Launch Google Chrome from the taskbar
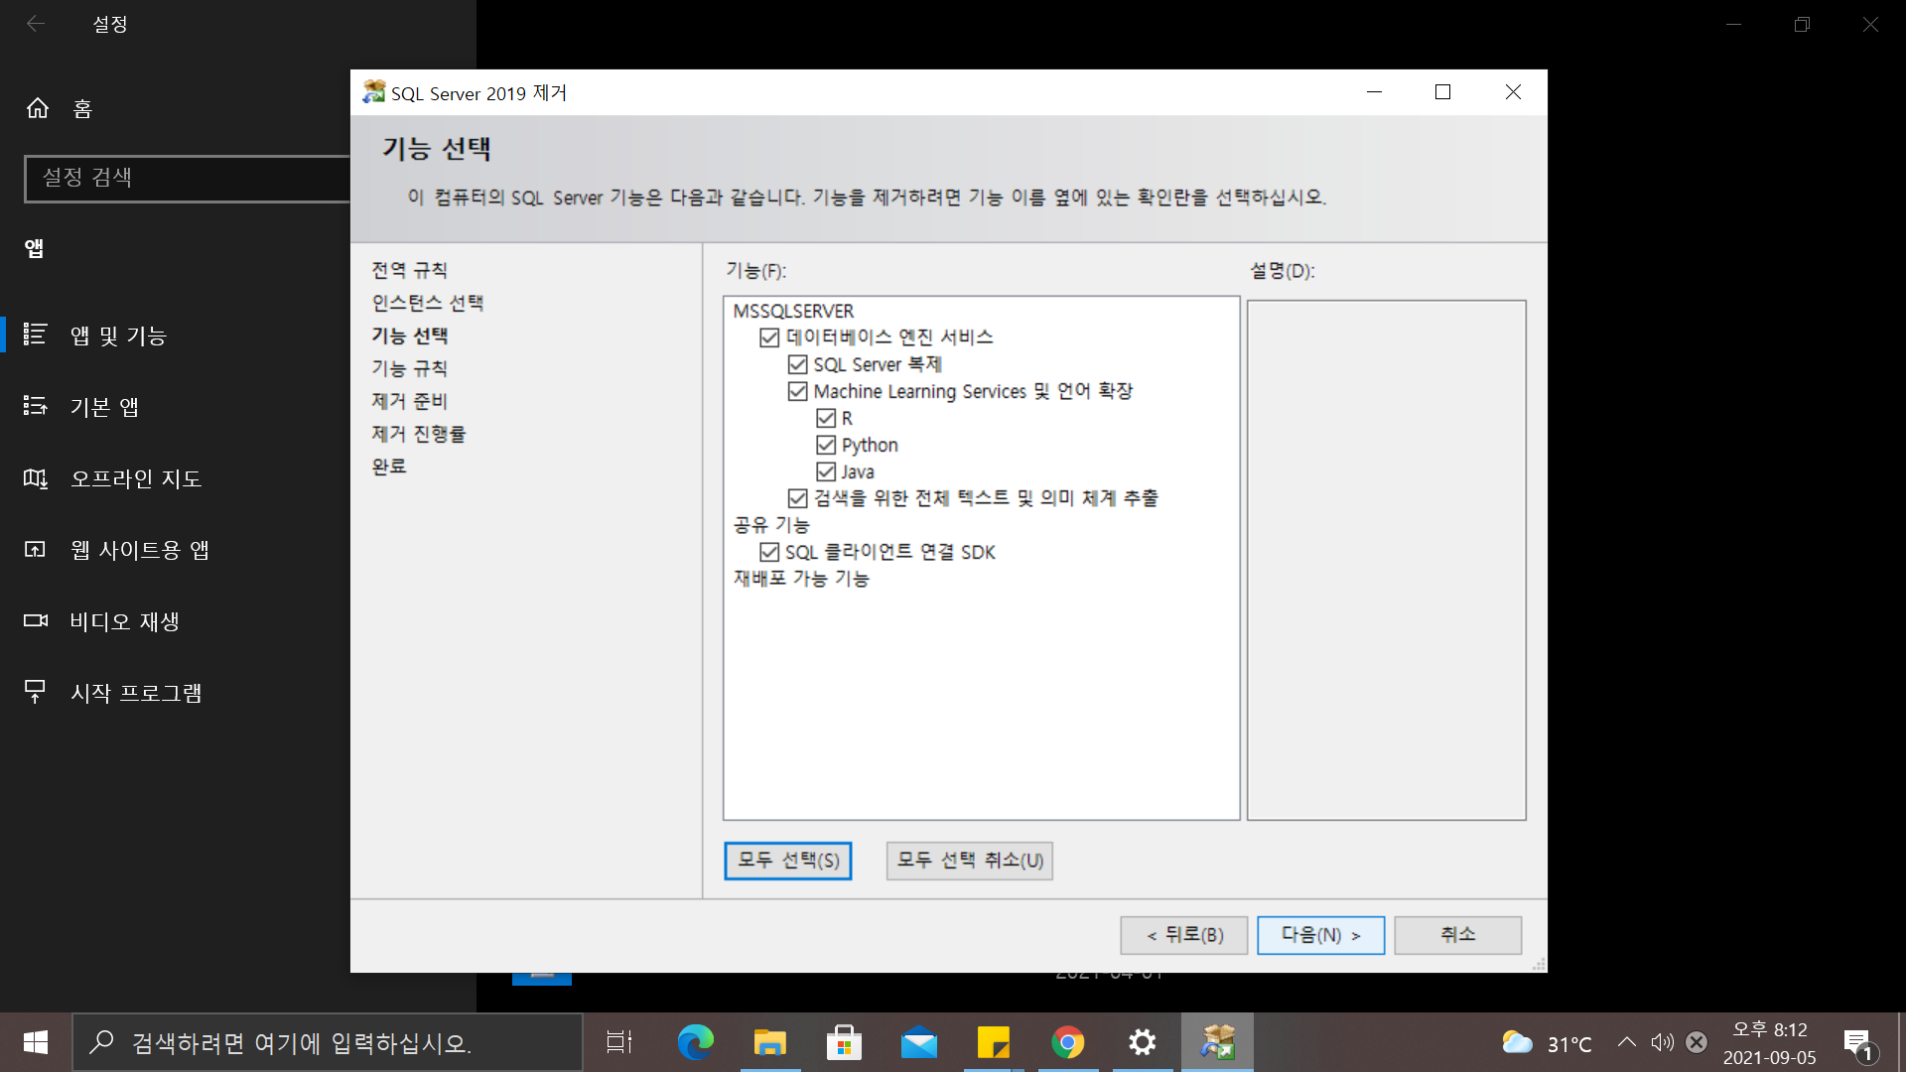The width and height of the screenshot is (1906, 1072). (x=1068, y=1042)
